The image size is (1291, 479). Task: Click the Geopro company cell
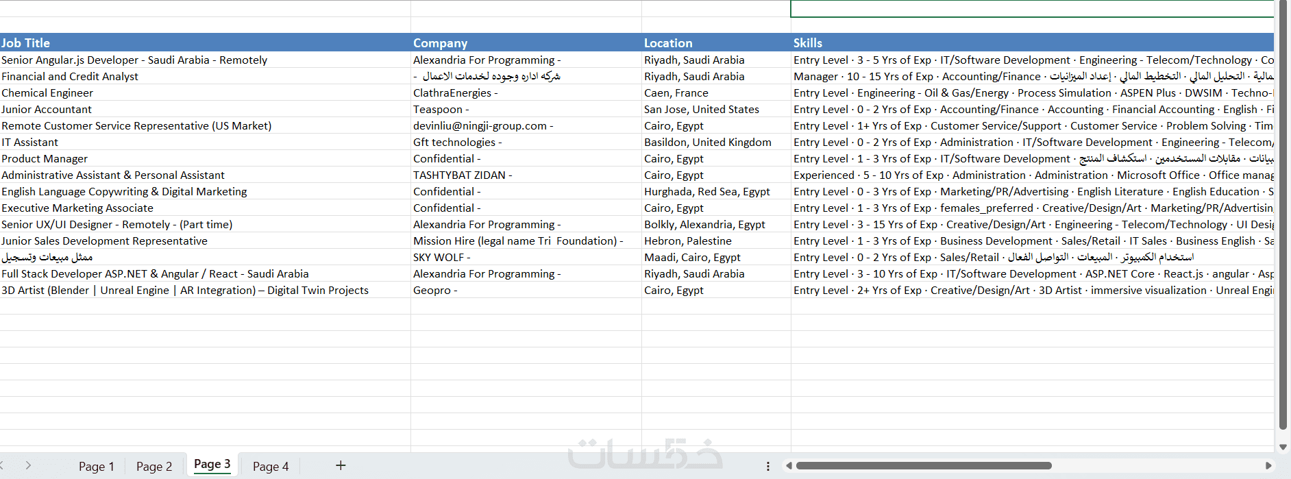(526, 290)
